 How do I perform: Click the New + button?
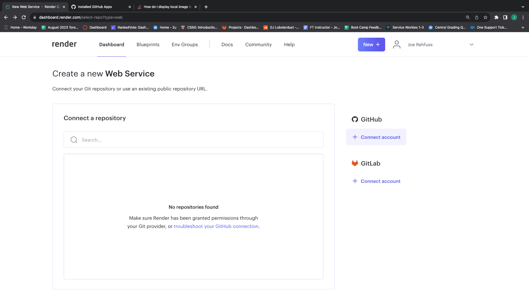pyautogui.click(x=371, y=45)
